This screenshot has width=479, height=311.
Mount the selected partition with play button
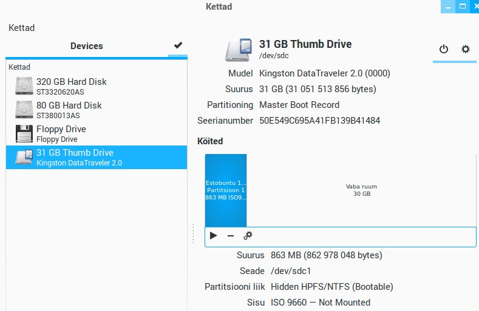point(214,236)
